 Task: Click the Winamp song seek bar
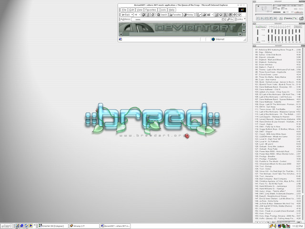[278, 14]
